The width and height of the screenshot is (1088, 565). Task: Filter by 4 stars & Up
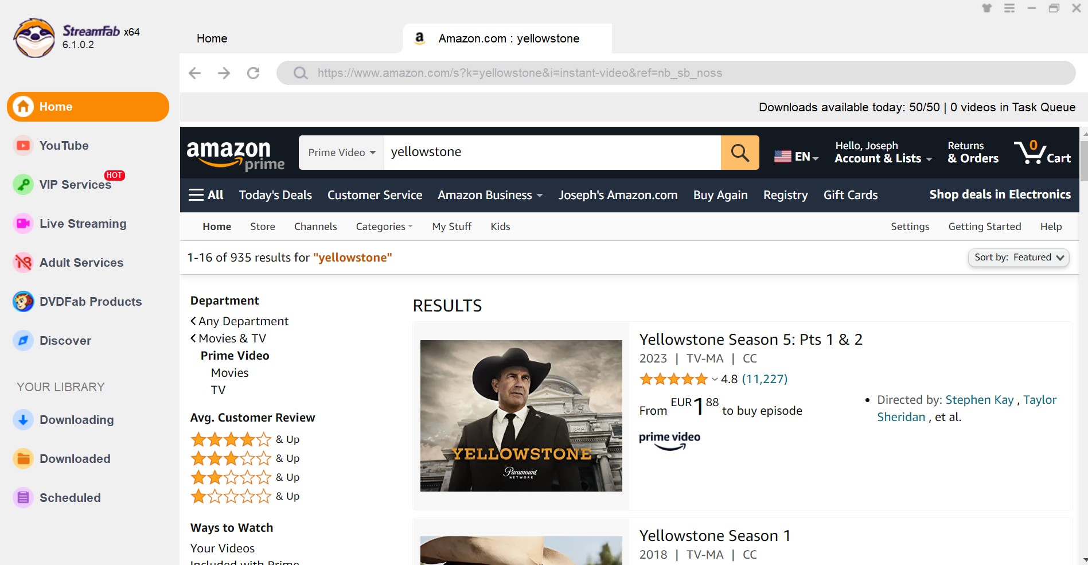[x=245, y=439]
